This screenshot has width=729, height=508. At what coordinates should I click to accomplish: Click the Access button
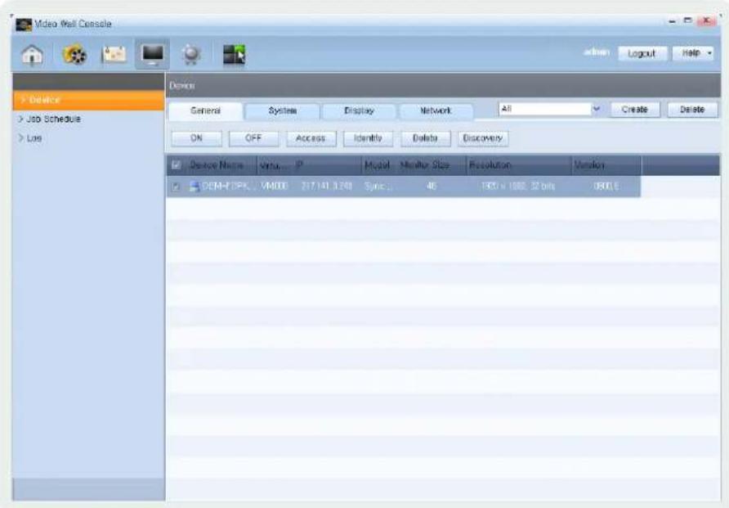click(x=311, y=138)
